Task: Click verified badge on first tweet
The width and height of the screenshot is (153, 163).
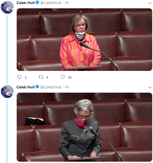Action: point(37,2)
